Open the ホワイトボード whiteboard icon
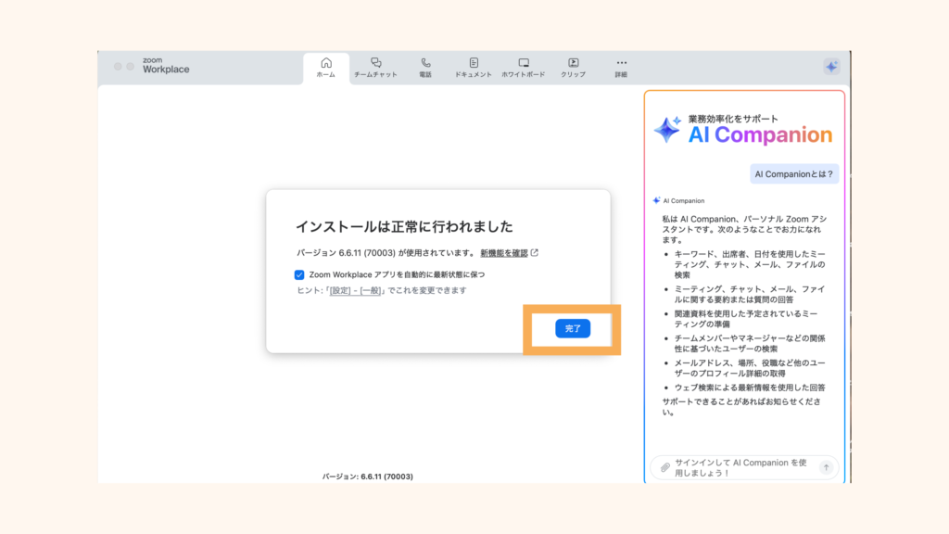The width and height of the screenshot is (949, 534). [524, 64]
